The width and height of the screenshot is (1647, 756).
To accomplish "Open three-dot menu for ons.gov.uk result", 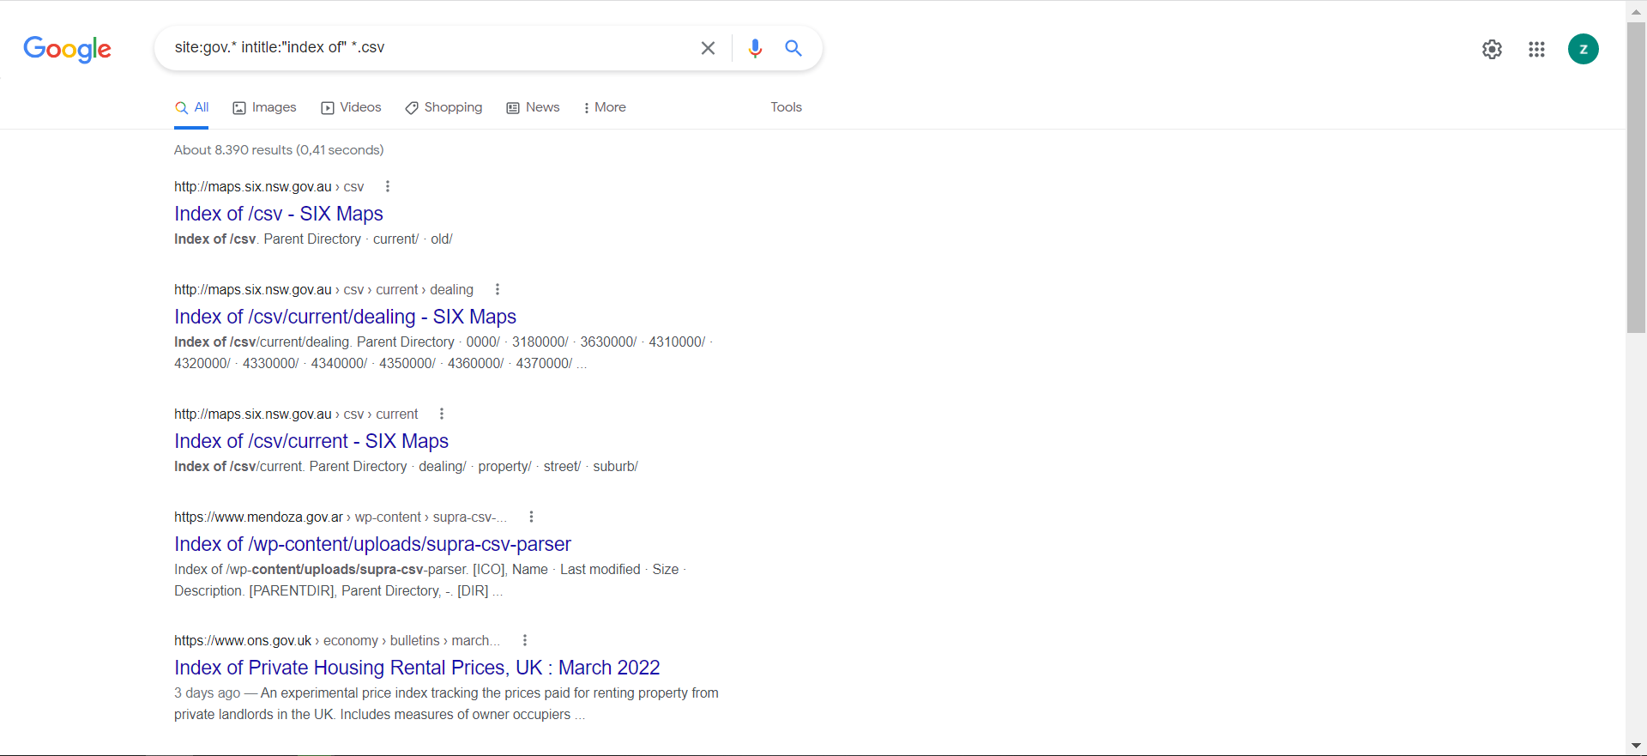I will pyautogui.click(x=525, y=640).
